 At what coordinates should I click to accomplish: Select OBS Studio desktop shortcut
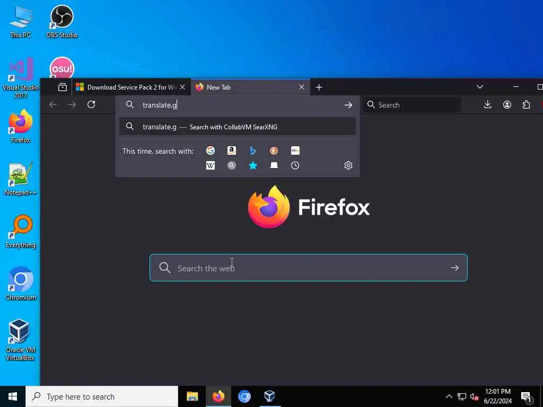pyautogui.click(x=62, y=21)
